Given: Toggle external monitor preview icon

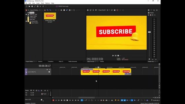Looking at the screenshot, I should [90, 10].
